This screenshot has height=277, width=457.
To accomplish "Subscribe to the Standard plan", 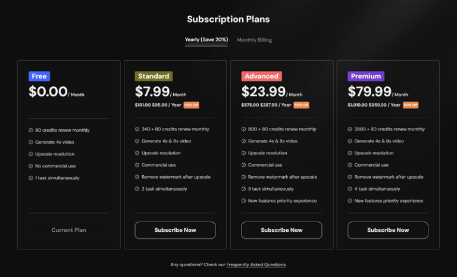I will tap(175, 230).
